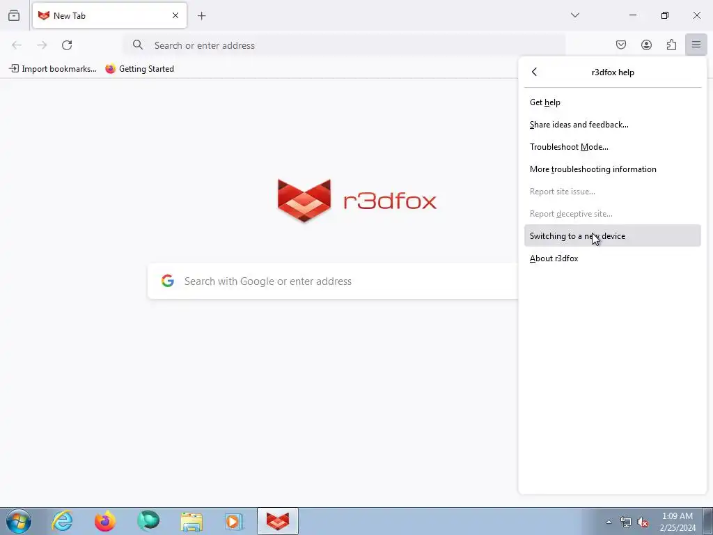Select Get help menu entry
The height and width of the screenshot is (535, 713).
[613, 102]
